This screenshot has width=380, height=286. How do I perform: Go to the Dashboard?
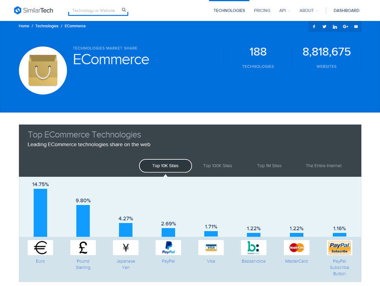[x=346, y=10]
